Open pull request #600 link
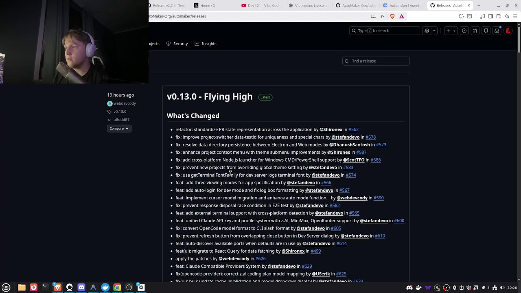This screenshot has width=521, height=293. [399, 221]
